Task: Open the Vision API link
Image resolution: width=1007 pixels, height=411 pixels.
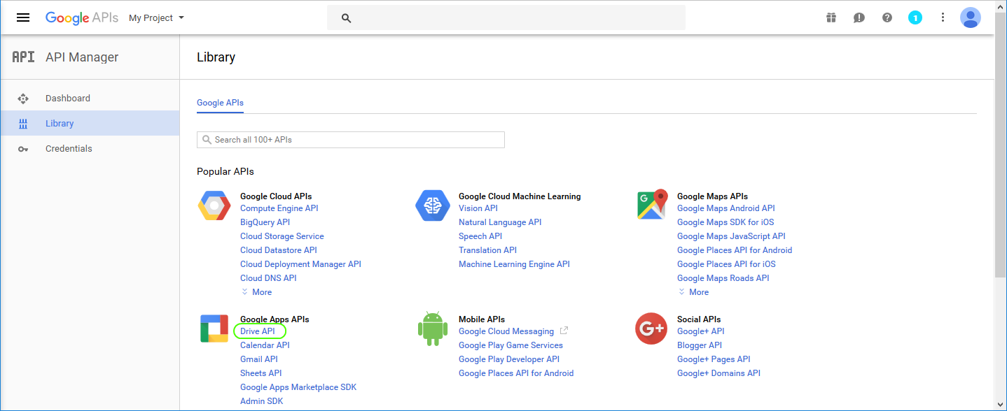Action: [478, 208]
